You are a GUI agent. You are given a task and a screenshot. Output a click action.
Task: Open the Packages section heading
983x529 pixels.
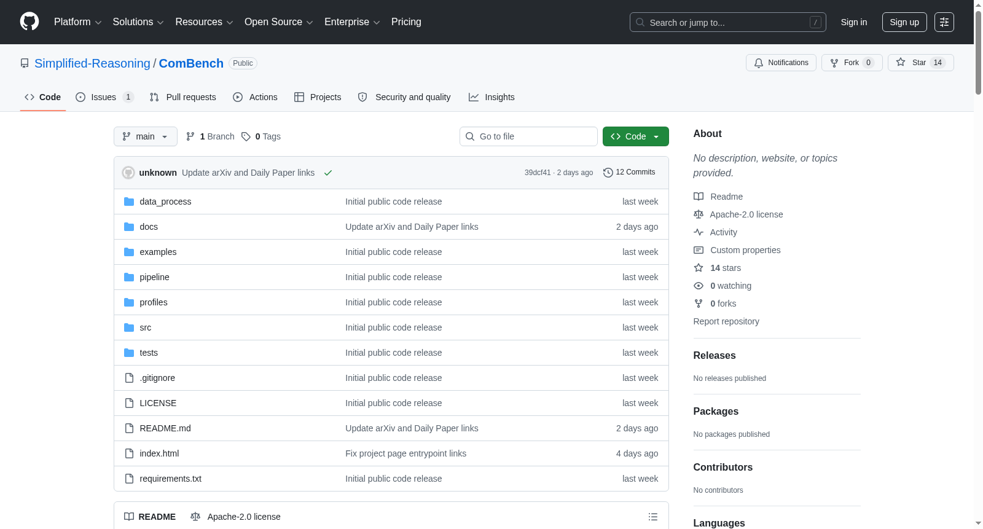(x=716, y=412)
